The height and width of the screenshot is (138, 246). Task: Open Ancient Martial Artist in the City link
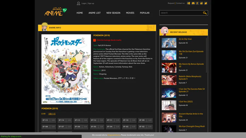pyautogui.click(x=191, y=115)
